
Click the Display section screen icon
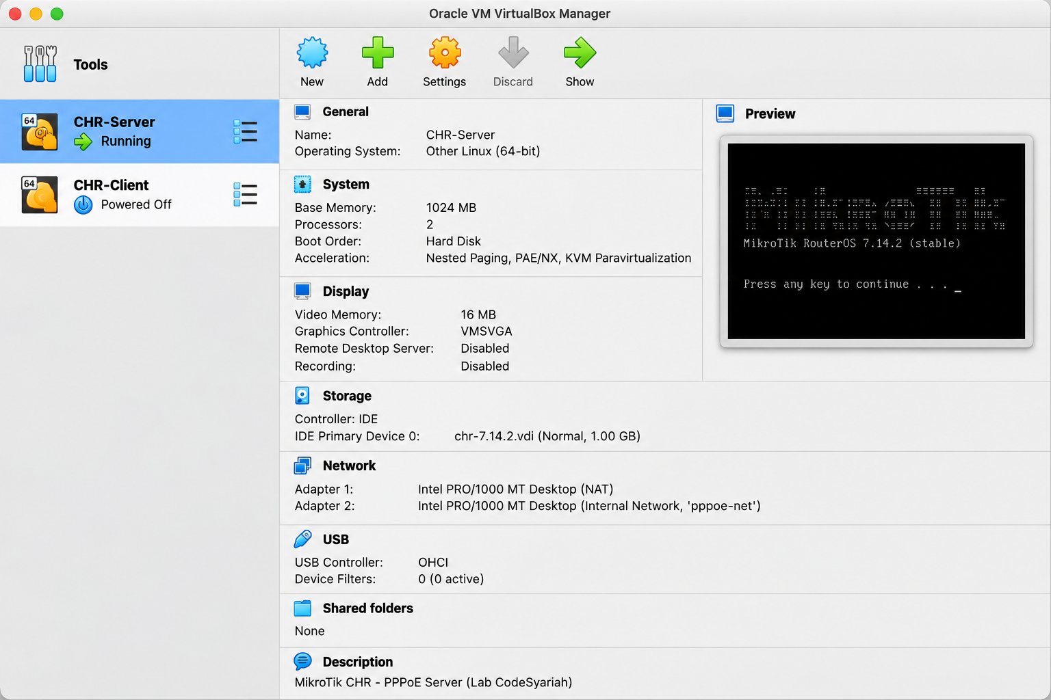(302, 291)
